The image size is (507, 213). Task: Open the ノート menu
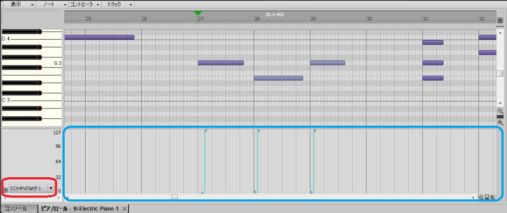pos(52,4)
